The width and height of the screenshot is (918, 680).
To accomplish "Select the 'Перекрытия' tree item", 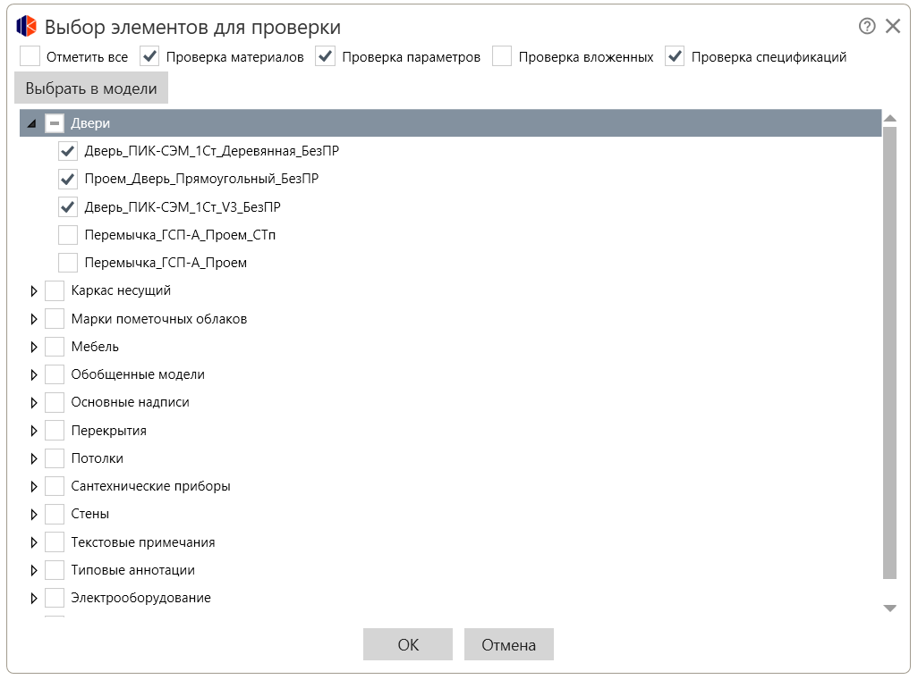I will click(x=108, y=431).
